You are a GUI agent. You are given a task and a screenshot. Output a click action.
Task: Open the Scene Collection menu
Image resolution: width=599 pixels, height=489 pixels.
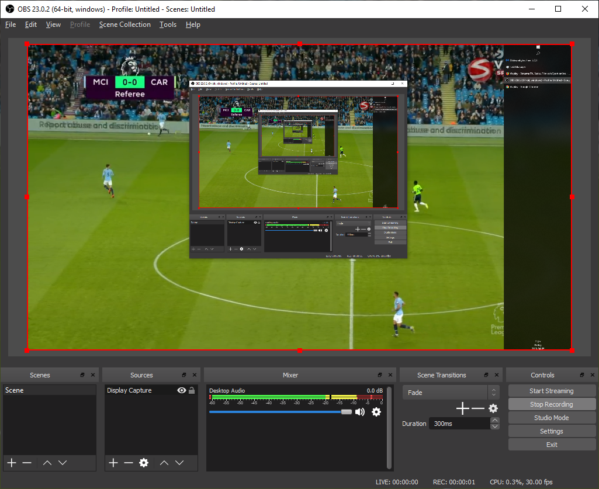tap(125, 25)
